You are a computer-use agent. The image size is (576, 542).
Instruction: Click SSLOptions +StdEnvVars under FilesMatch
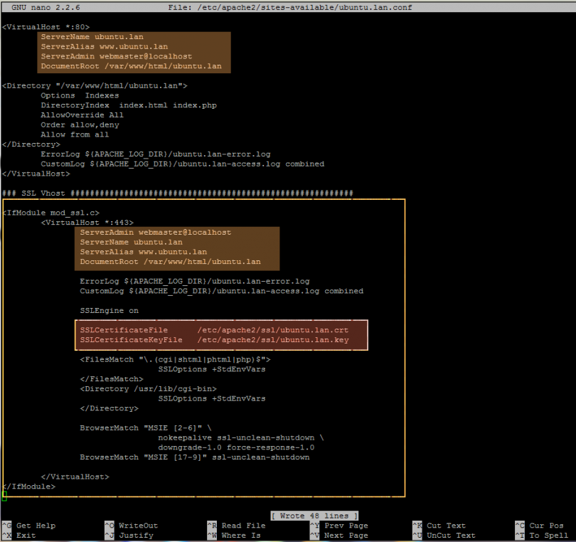tap(212, 369)
